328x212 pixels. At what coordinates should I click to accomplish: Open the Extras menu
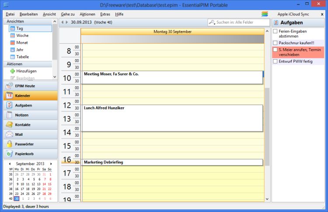click(x=105, y=14)
